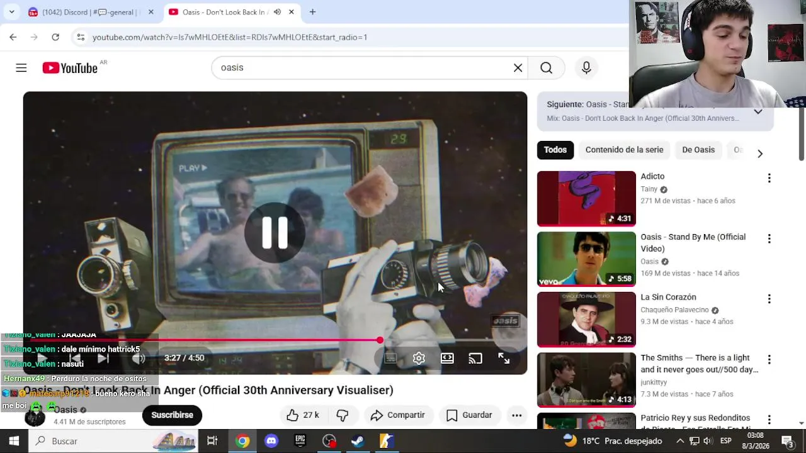Image resolution: width=806 pixels, height=453 pixels.
Task: Open options for The Smiths video
Action: [x=769, y=360]
